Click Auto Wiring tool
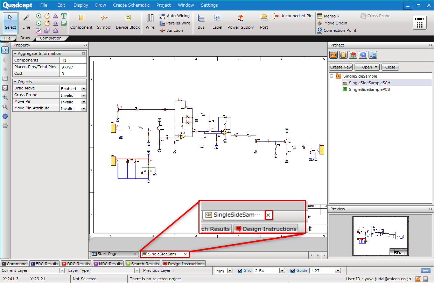This screenshot has width=434, height=283. coord(174,16)
